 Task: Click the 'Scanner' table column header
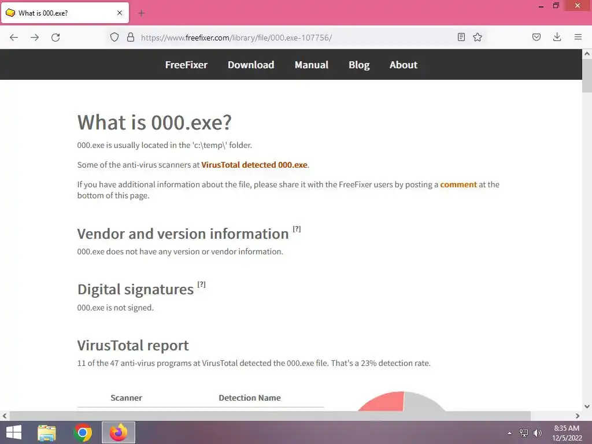126,398
